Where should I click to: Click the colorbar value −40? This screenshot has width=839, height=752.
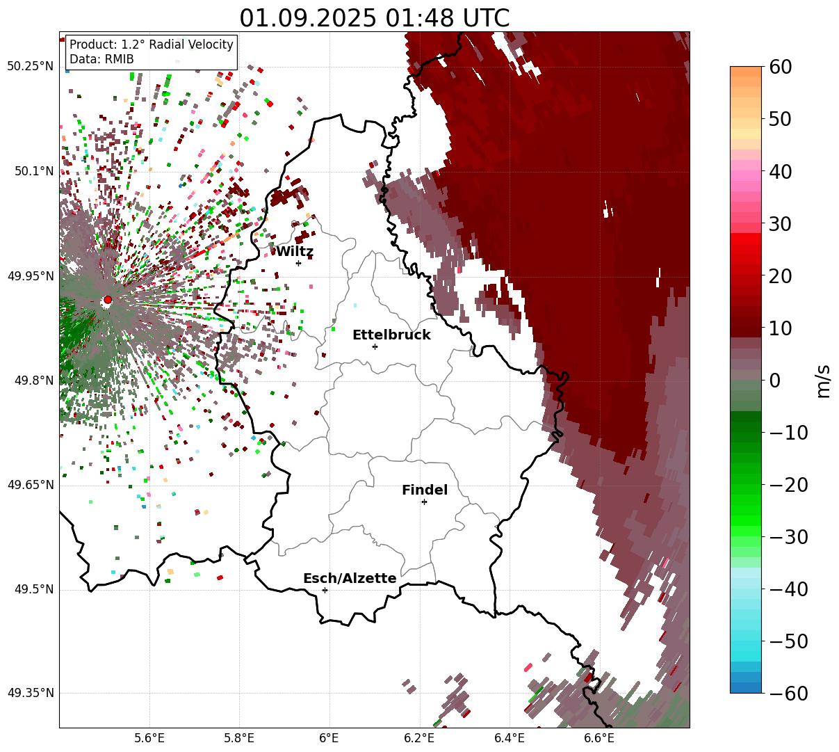[788, 589]
